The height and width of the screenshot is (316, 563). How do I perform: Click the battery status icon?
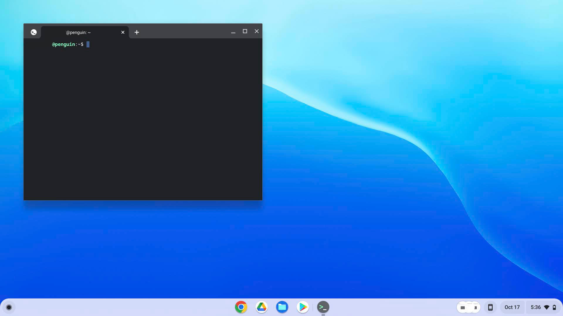coord(554,307)
